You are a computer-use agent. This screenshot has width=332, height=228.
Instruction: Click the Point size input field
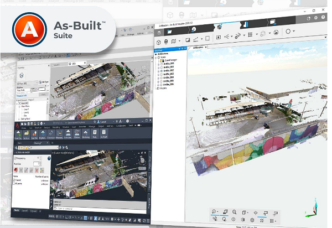point(37,164)
